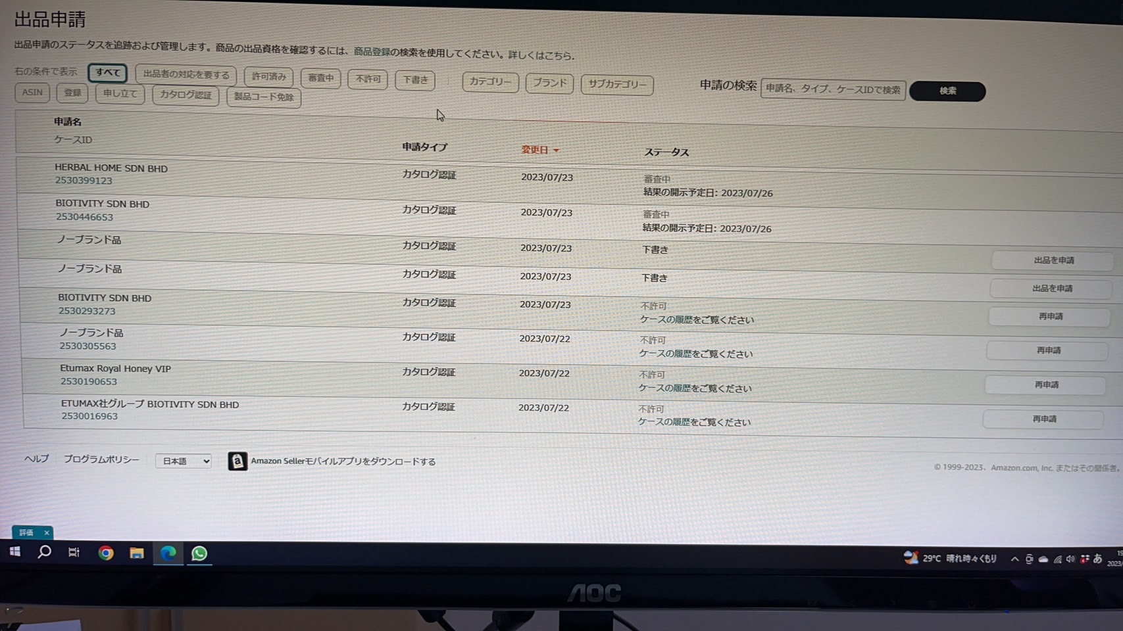Open the サブカテゴリー filter dropdown
This screenshot has width=1123, height=631.
tap(617, 84)
